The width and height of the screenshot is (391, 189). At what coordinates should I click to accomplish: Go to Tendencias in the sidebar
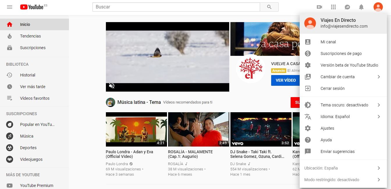(x=30, y=36)
